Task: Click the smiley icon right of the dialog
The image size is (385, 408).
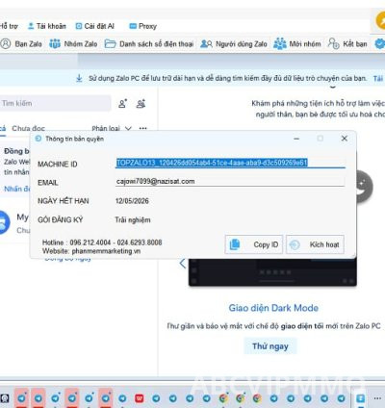Action: 364,187
